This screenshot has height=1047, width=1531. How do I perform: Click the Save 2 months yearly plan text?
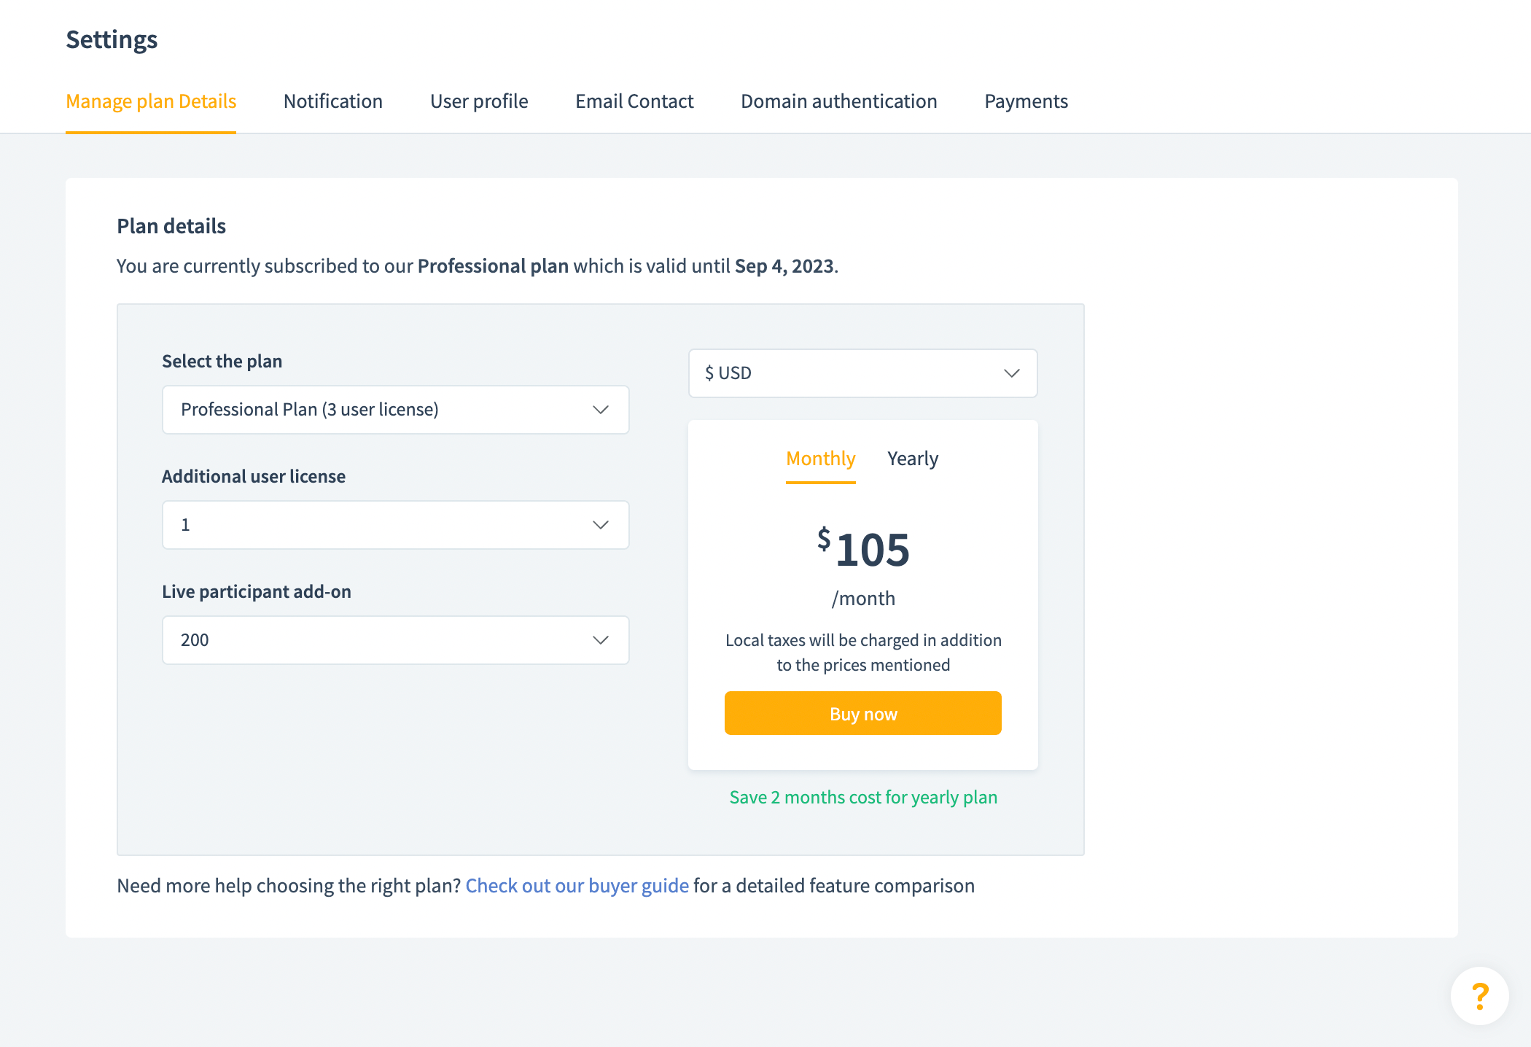[x=863, y=798]
